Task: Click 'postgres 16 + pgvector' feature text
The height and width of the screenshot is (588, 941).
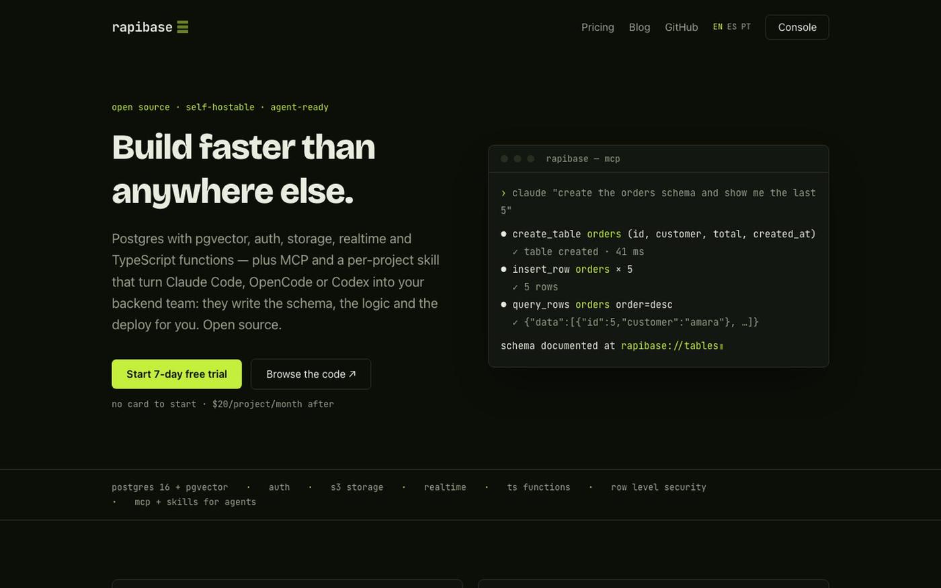Action: point(170,487)
